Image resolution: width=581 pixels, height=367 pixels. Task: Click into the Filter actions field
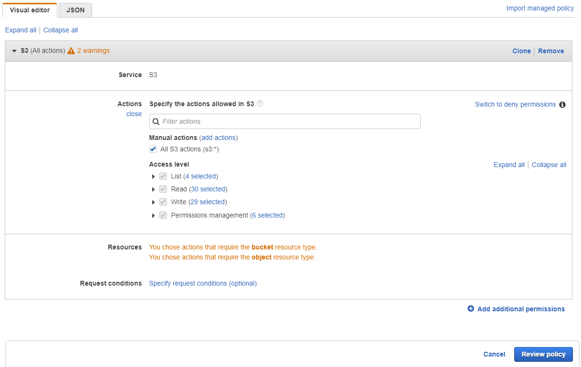tap(289, 121)
